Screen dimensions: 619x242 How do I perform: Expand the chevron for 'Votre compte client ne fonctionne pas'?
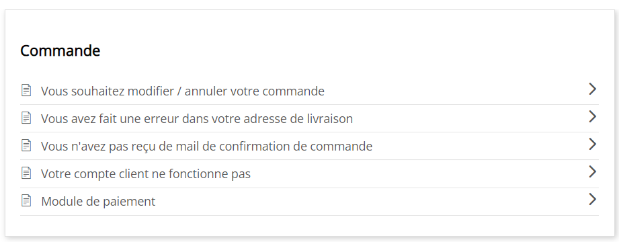coord(592,172)
